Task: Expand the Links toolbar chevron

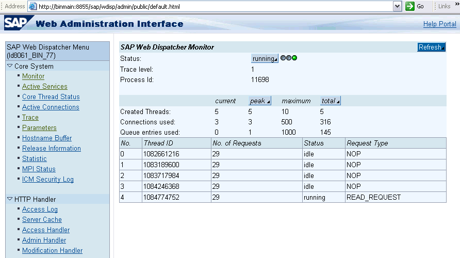Action: click(456, 6)
